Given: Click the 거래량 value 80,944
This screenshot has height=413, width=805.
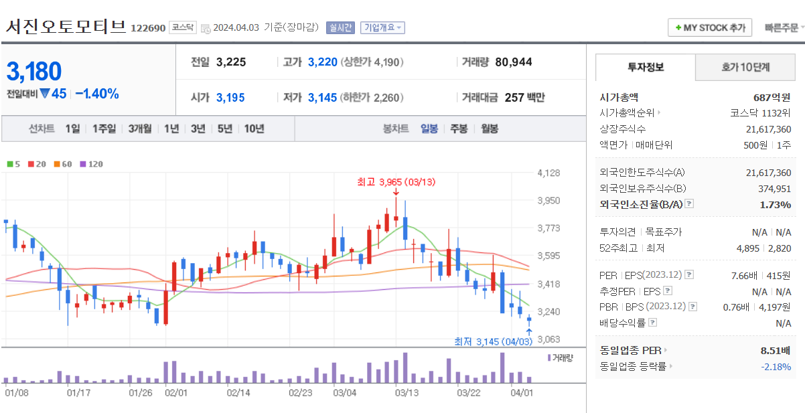Looking at the screenshot, I should point(514,62).
